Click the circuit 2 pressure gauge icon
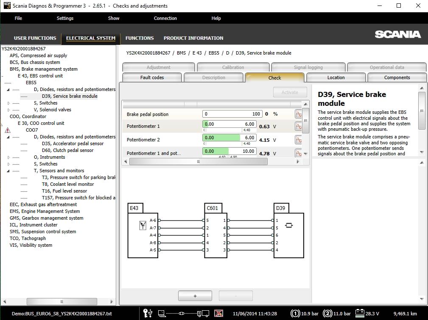Viewport: 428px width, 320px height. 327,314
